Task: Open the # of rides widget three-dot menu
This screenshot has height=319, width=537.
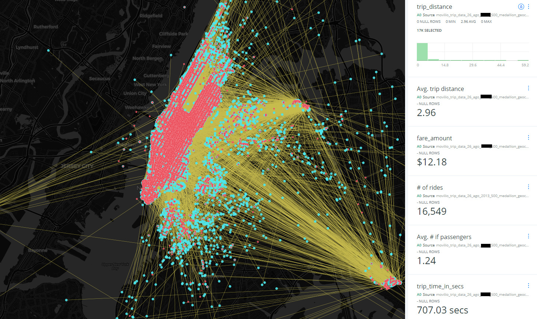Action: point(529,187)
